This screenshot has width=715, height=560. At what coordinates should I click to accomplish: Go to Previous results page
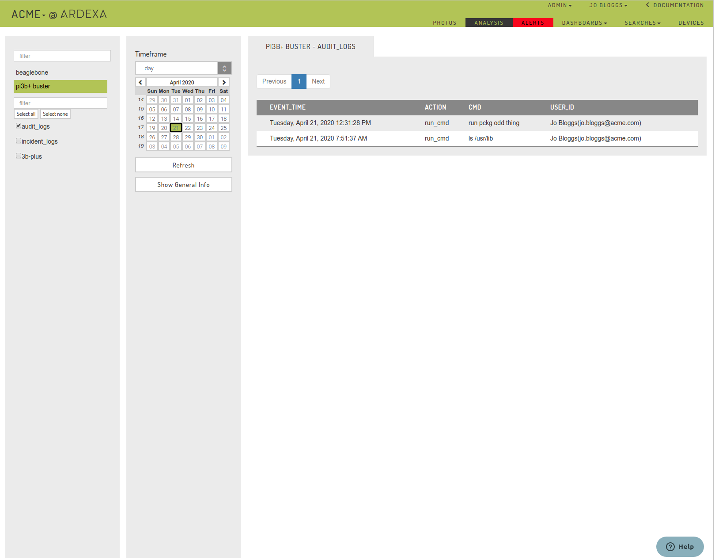click(274, 81)
